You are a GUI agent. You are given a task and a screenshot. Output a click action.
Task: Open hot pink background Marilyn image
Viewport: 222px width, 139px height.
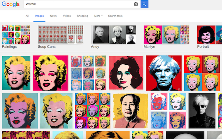(50, 73)
